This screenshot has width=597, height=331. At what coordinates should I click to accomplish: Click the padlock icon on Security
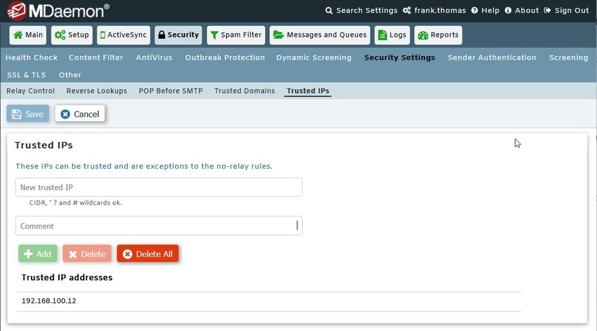point(161,35)
